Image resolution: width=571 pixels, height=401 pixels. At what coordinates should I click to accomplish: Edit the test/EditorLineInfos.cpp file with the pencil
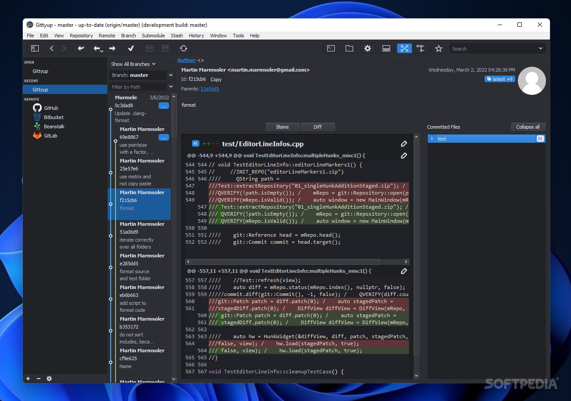404,144
